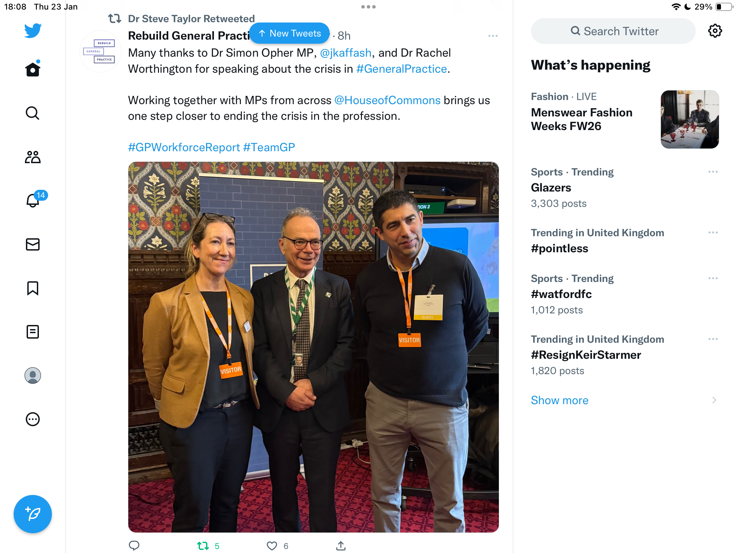This screenshot has width=737, height=553.
Task: Open the tweet's three-dot options menu
Action: [x=493, y=36]
